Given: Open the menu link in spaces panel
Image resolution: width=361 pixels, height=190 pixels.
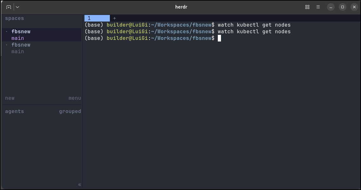Looking at the screenshot, I should pyautogui.click(x=75, y=98).
